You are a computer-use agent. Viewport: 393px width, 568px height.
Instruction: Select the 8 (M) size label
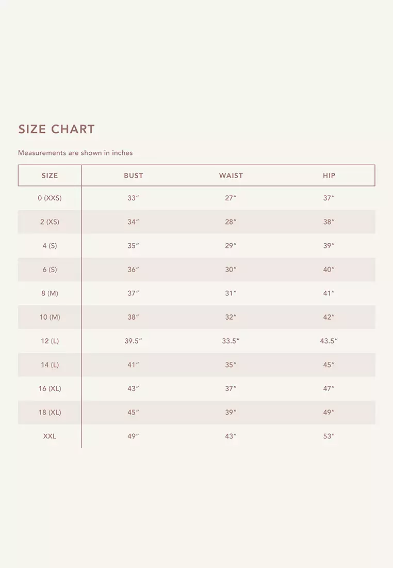pyautogui.click(x=50, y=293)
